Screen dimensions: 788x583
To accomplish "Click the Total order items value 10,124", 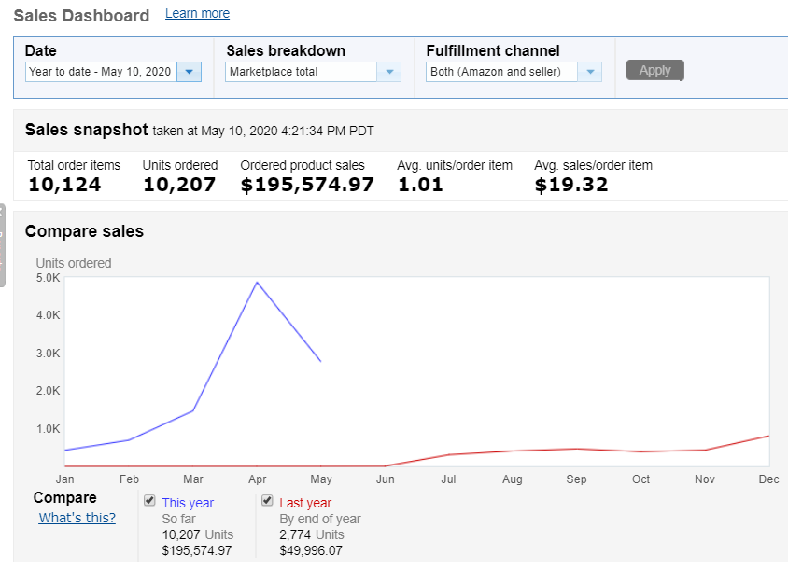I will point(64,185).
